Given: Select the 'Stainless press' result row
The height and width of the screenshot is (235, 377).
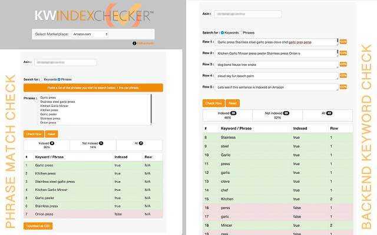Looking at the screenshot, I should (93, 206).
